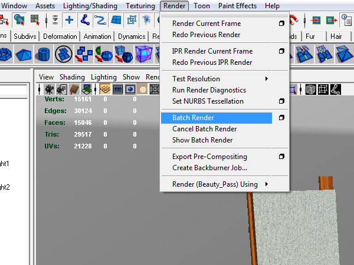Create a polygon torus from shelf

[5, 54]
